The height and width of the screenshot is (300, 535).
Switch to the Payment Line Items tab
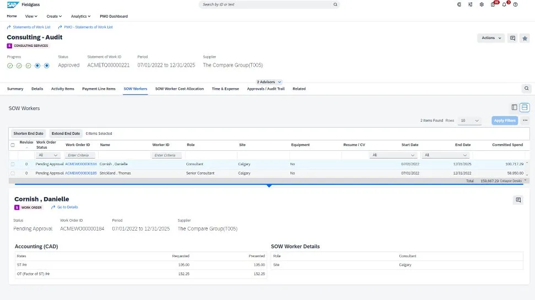point(99,89)
